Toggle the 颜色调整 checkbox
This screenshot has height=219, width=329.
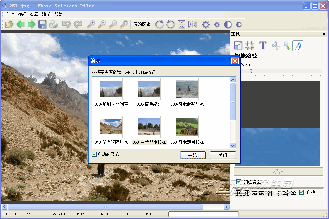[238, 181]
